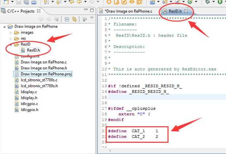Click the main toolbar Back navigation arrow

pos(79,2)
